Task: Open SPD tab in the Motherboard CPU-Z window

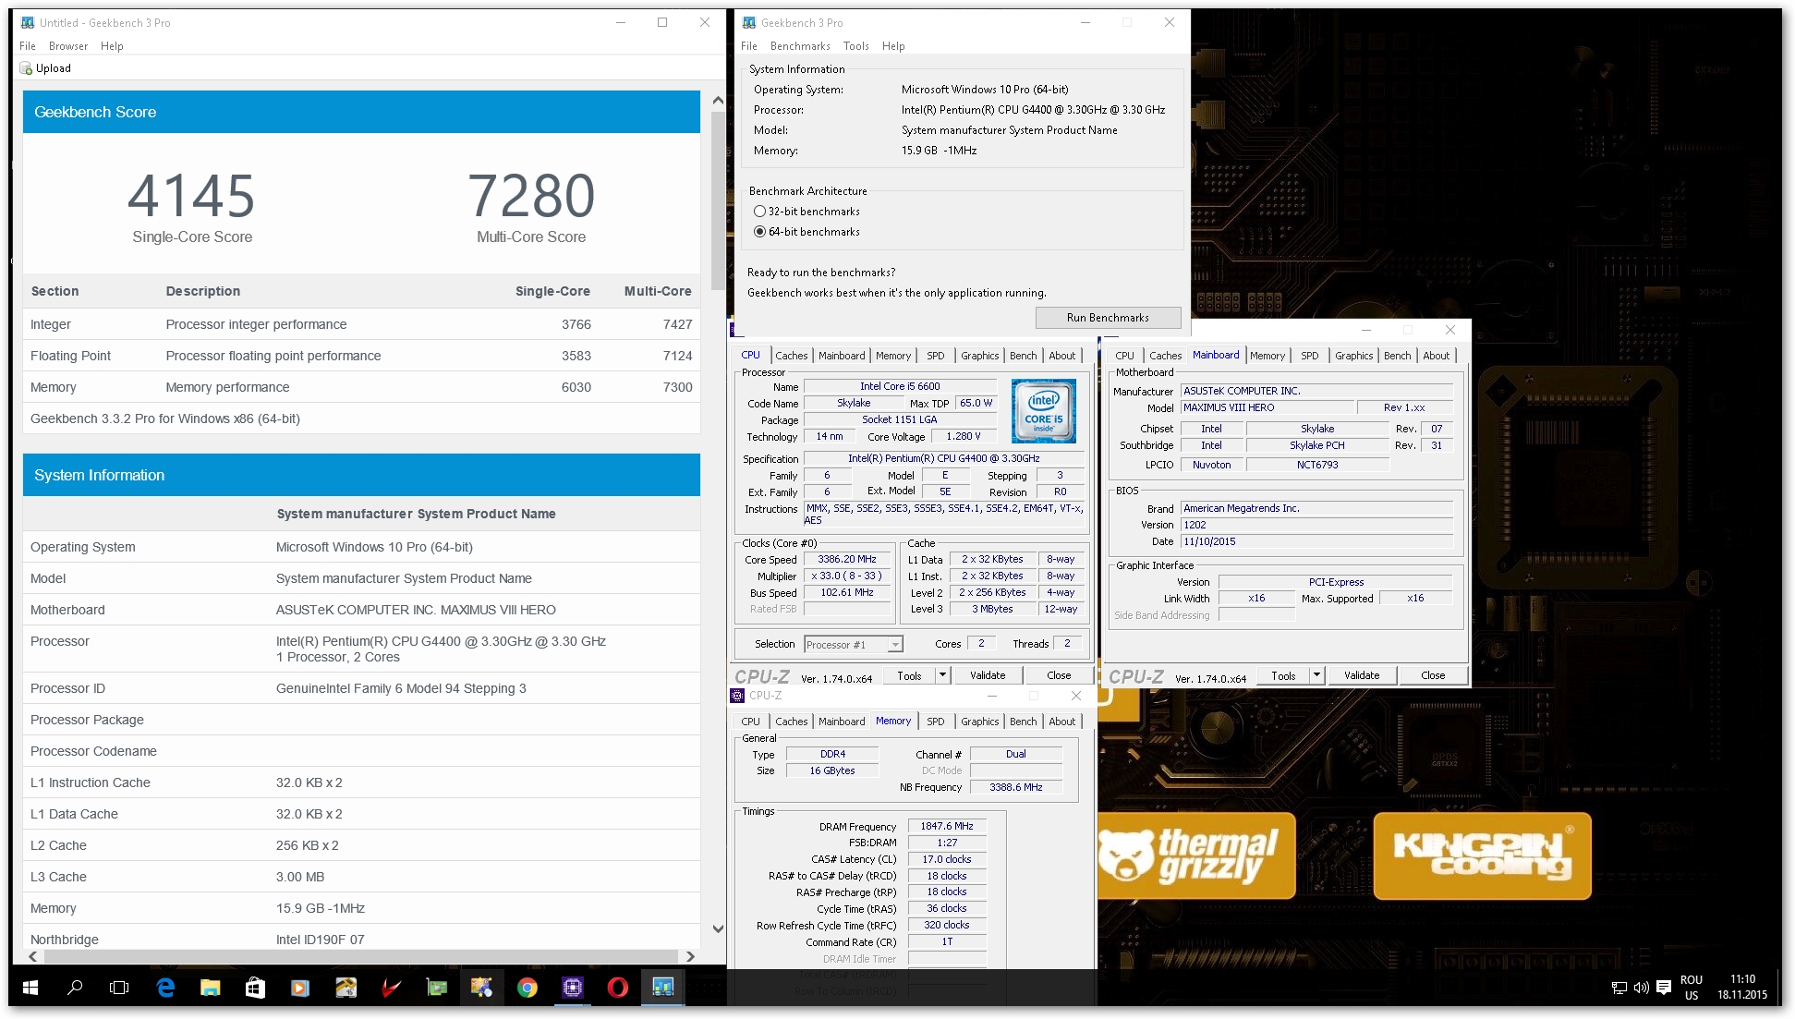Action: [1309, 356]
